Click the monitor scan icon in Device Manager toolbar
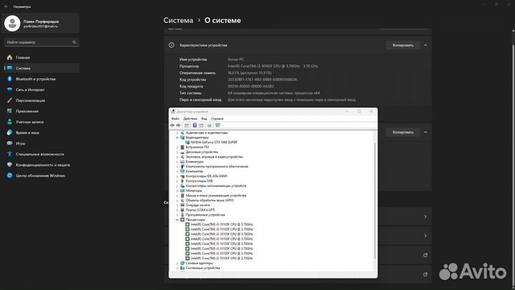Image resolution: width=515 pixels, height=290 pixels. pyautogui.click(x=218, y=125)
